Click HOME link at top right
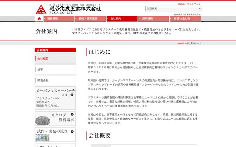The image size is (236, 147). [181, 4]
